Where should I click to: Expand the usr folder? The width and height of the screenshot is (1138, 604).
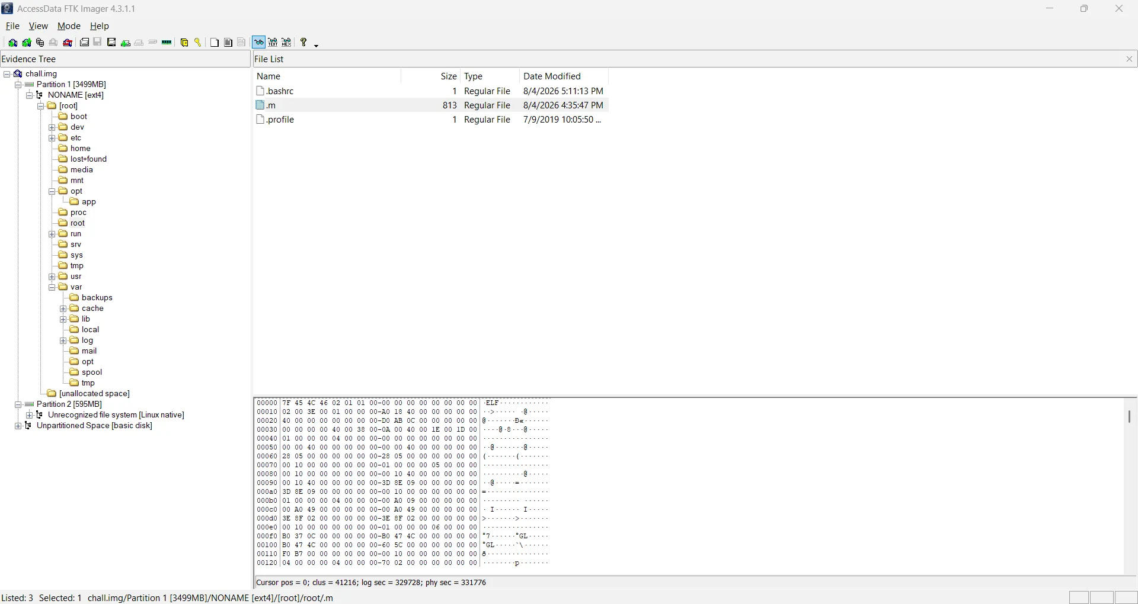coord(52,277)
